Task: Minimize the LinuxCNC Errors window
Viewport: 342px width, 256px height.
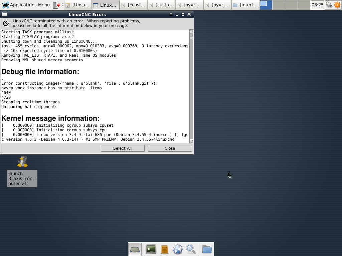Action: click(177, 14)
